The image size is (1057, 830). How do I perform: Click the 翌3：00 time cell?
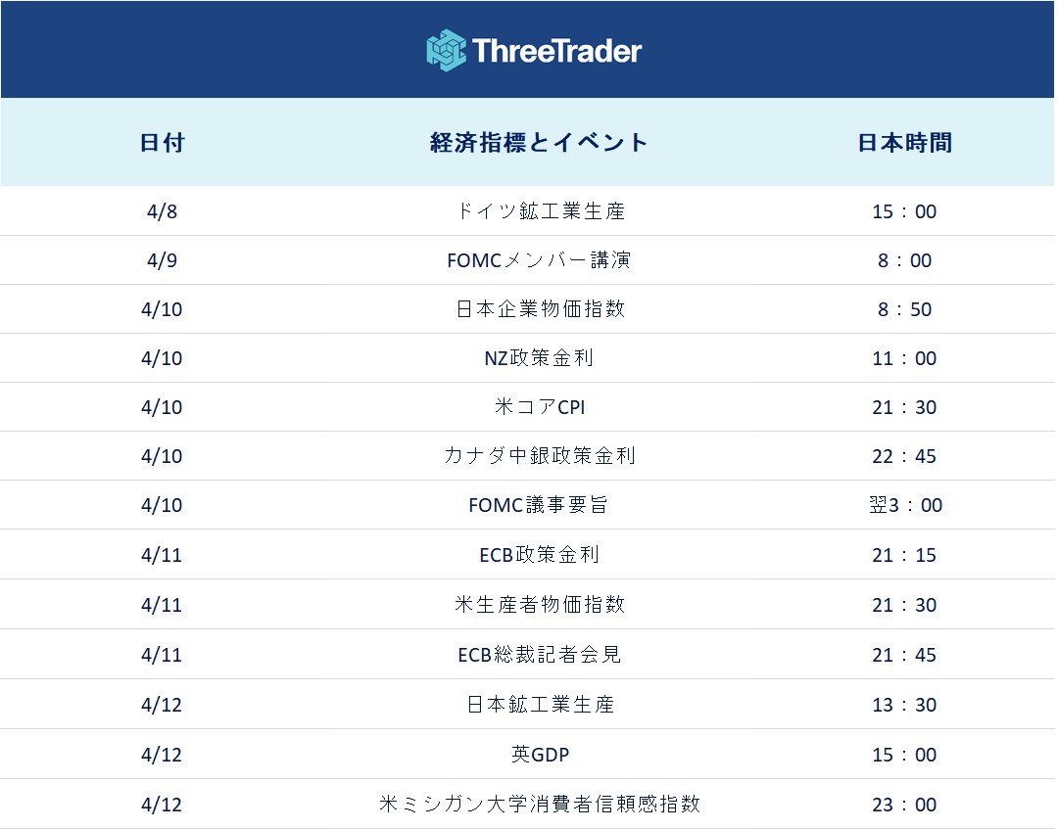point(904,505)
